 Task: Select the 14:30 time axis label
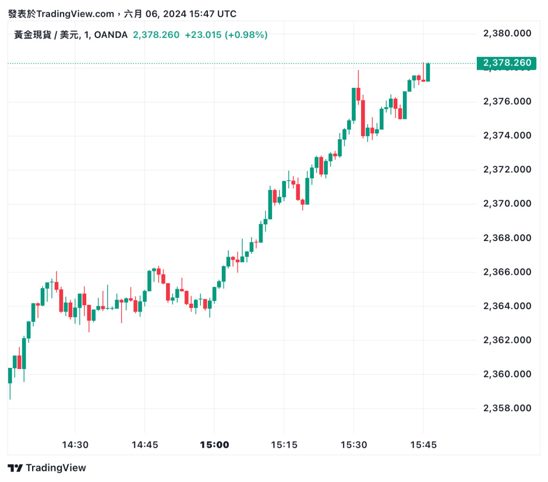(x=75, y=445)
